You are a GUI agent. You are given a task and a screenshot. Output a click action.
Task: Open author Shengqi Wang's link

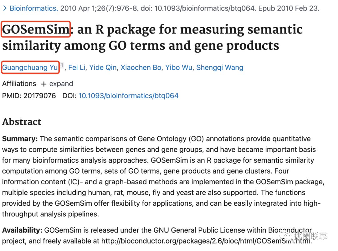tap(220, 67)
